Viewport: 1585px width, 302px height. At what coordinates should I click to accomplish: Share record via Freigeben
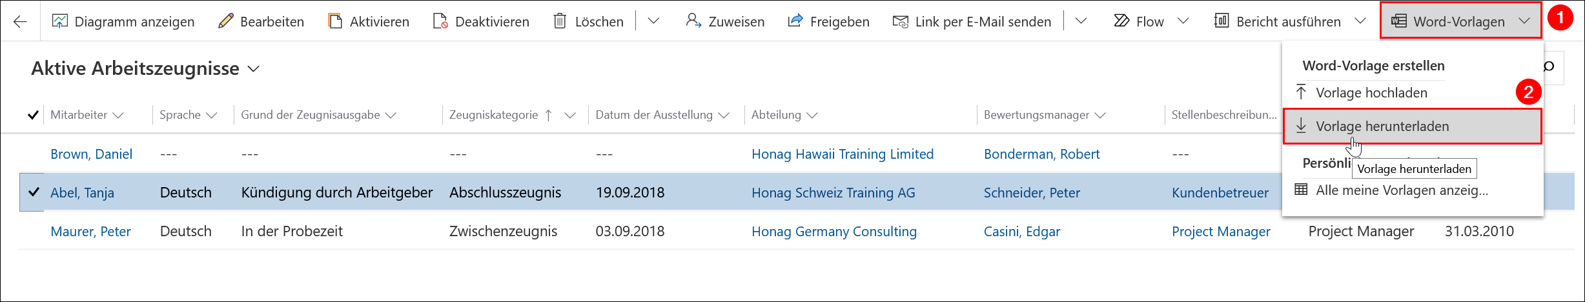point(828,21)
